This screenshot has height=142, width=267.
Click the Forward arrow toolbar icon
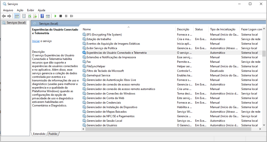[9, 16]
